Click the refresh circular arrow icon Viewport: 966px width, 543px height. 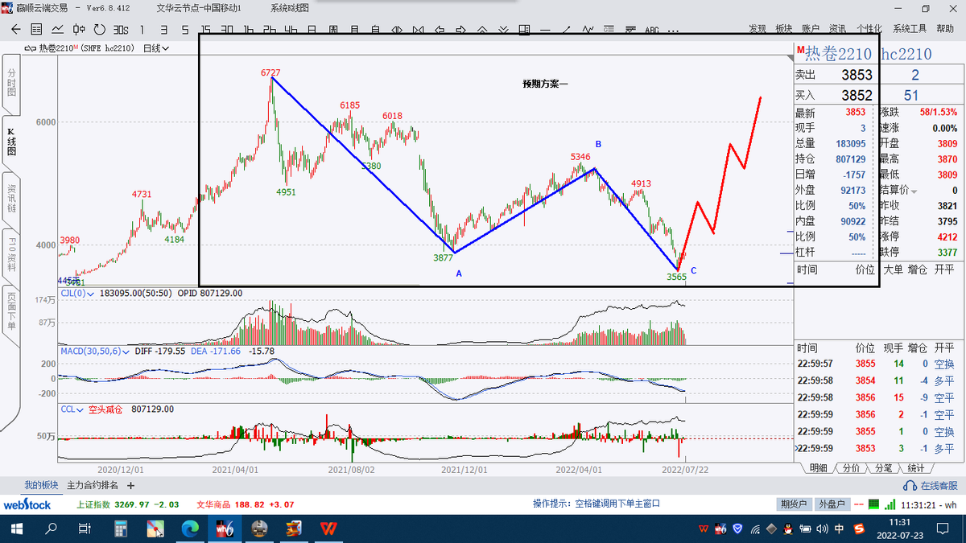click(x=100, y=30)
